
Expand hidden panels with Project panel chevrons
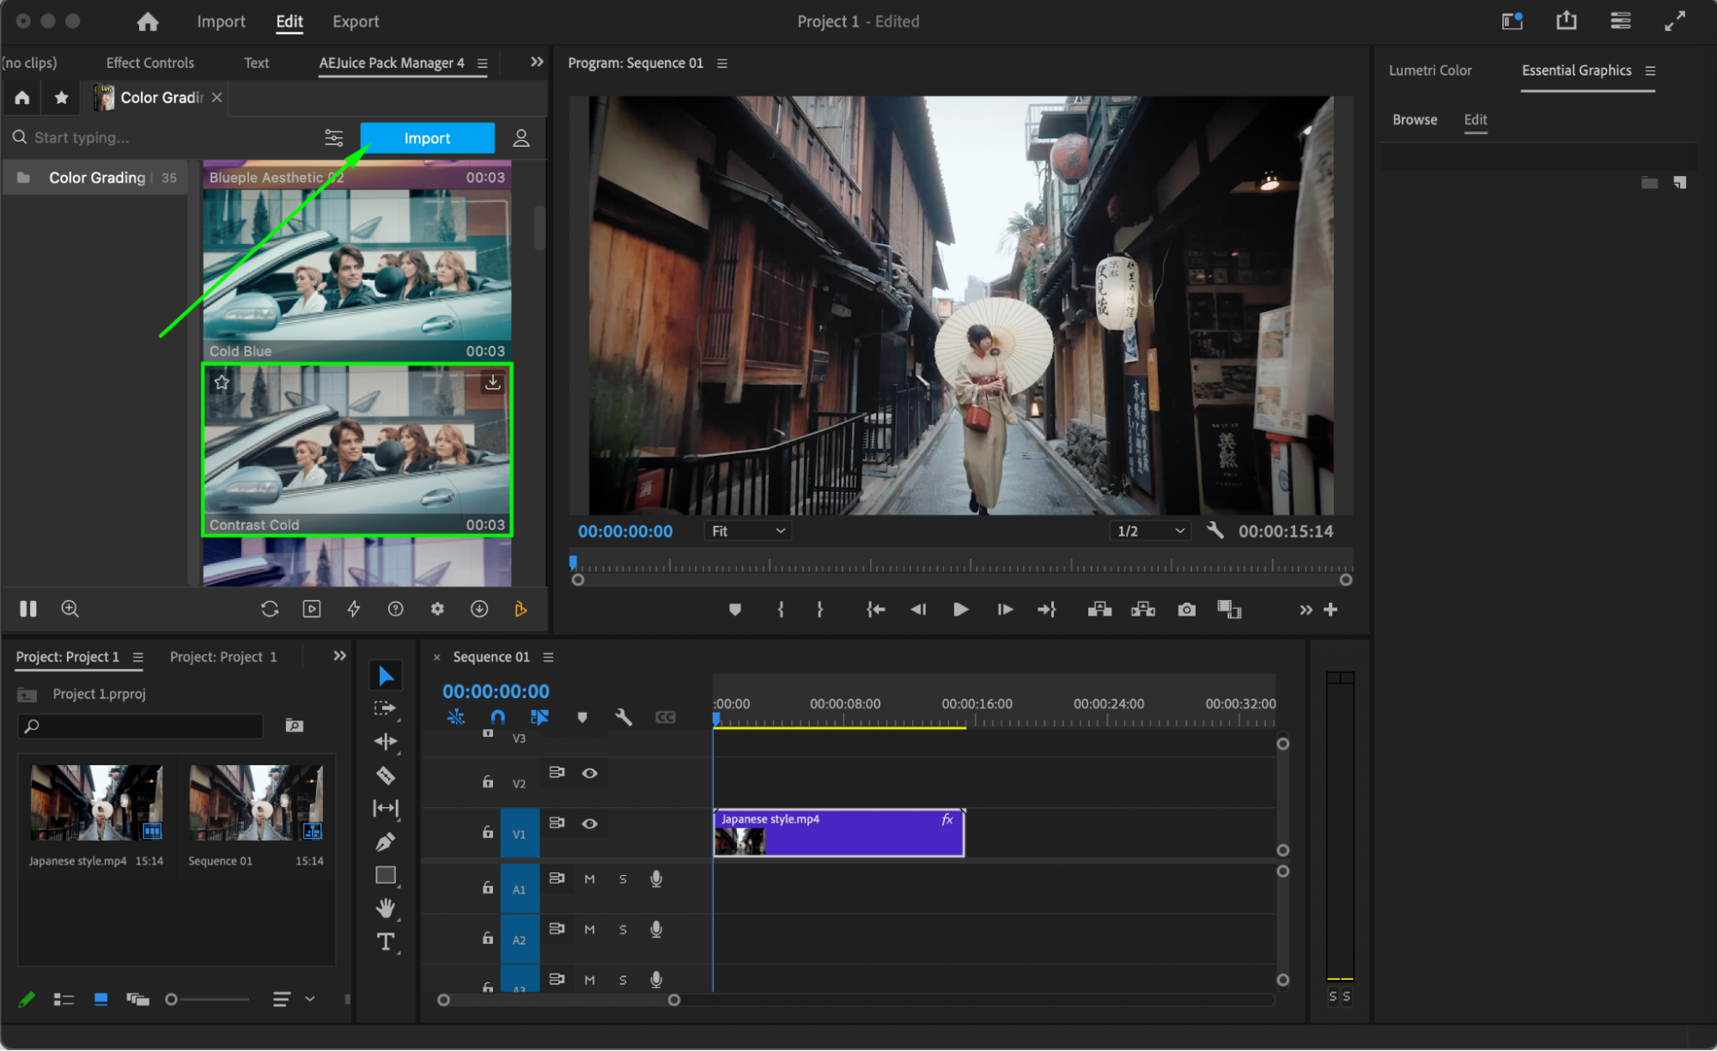click(x=339, y=656)
